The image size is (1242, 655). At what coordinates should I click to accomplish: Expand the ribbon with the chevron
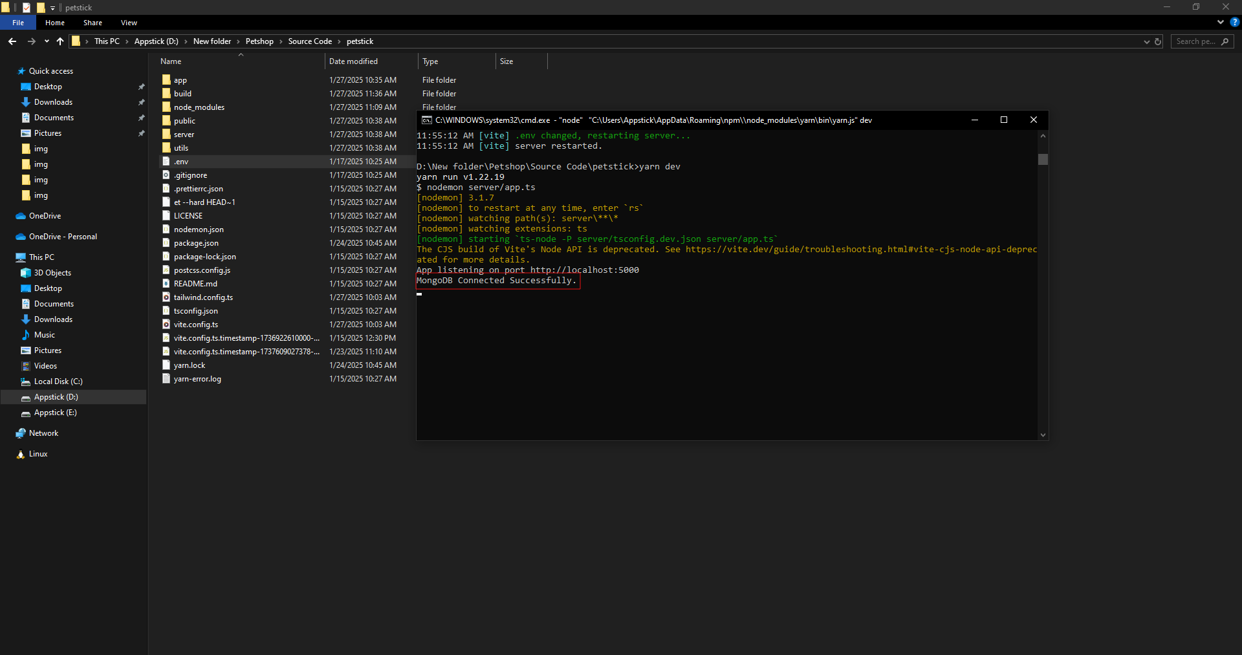(1221, 22)
